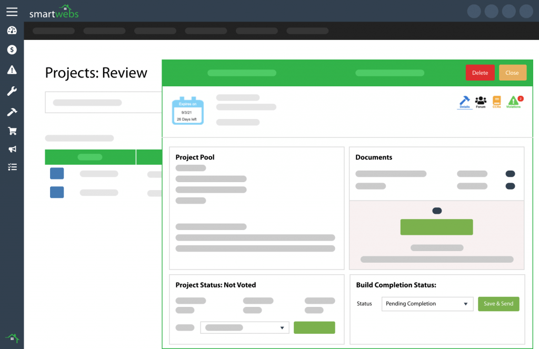Click Save & Send button
The image size is (539, 349).
tap(498, 304)
